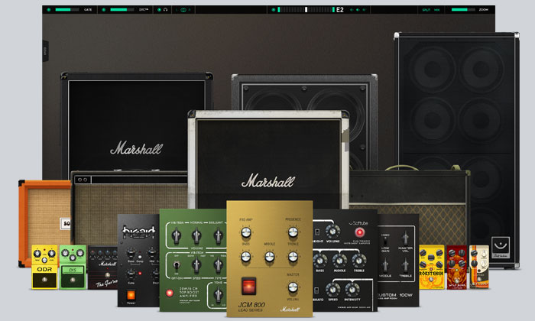Click the Tone knob on green amp
The image size is (535, 321).
(218, 294)
